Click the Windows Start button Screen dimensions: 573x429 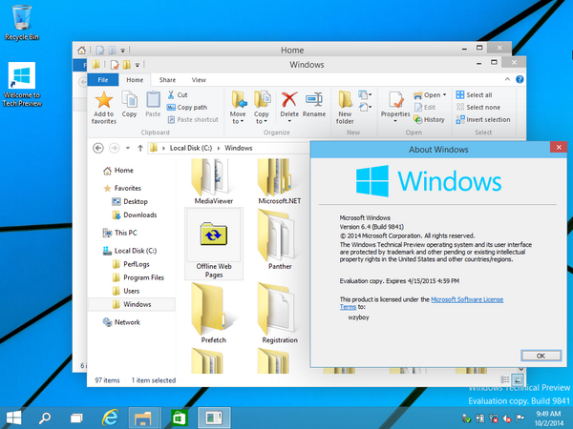15,417
